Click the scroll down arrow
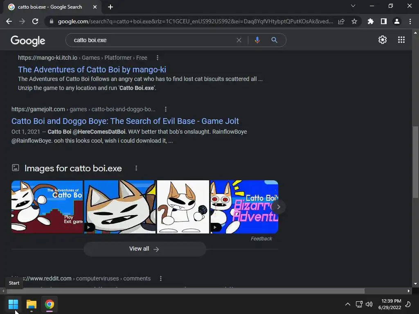This screenshot has height=314, width=419. 415,284
